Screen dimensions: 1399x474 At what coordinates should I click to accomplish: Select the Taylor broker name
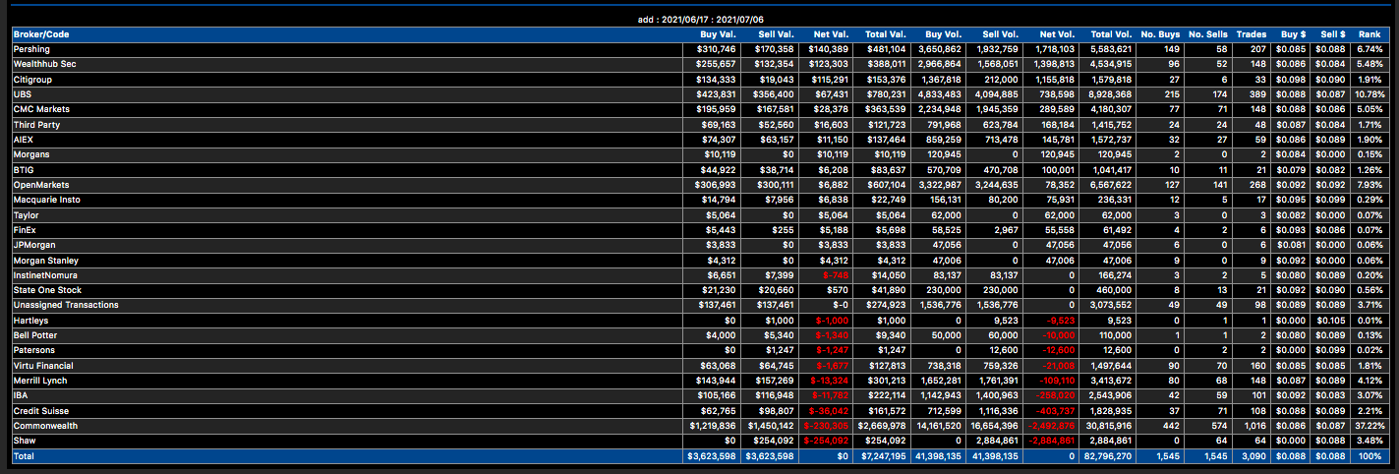(x=27, y=214)
